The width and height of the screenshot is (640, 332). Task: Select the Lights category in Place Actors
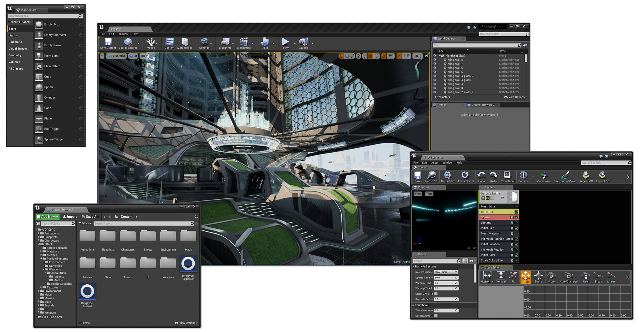point(13,35)
